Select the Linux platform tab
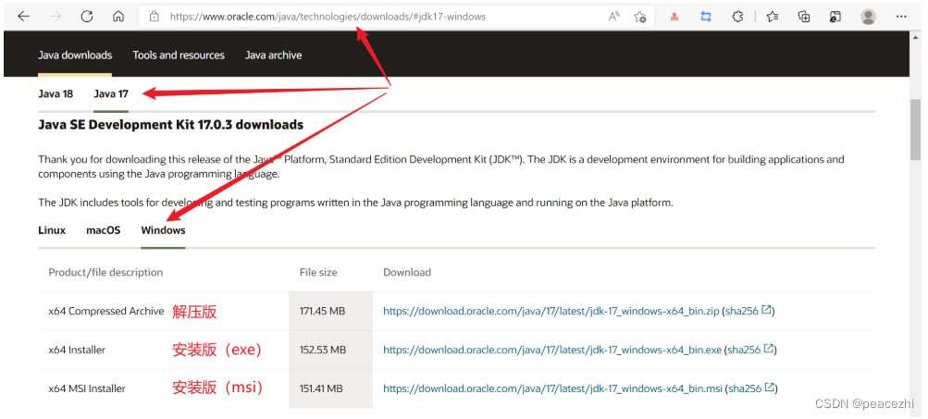928x419 pixels. pos(52,230)
